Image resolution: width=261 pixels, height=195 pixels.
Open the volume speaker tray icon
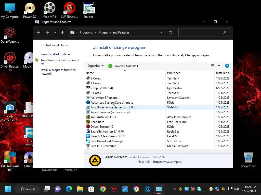(x=236, y=189)
